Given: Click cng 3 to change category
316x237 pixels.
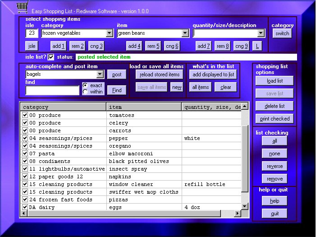Looking at the screenshot, I should point(96,46).
